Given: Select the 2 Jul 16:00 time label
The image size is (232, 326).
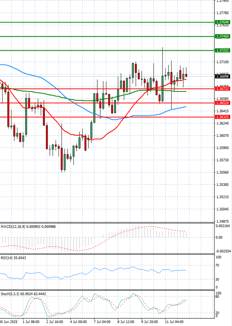Looking at the screenshot, I should 55,322.
